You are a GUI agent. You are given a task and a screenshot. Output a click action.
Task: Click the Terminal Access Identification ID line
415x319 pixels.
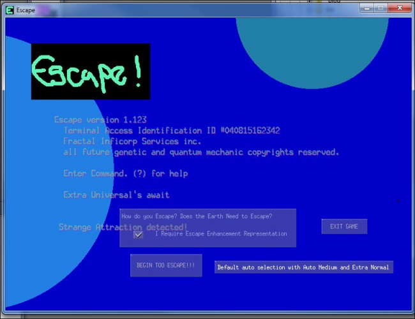(172, 130)
